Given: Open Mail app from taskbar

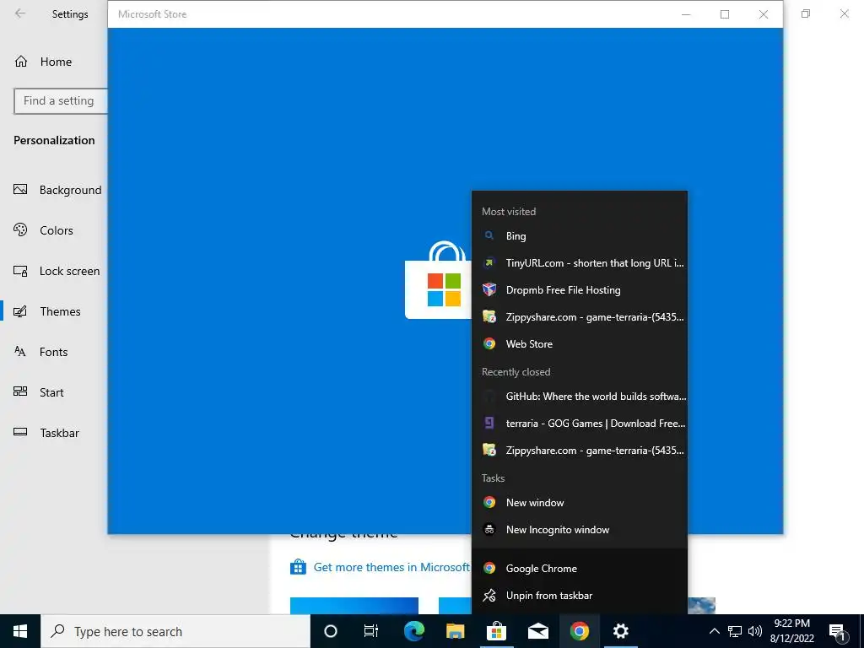Looking at the screenshot, I should point(537,631).
